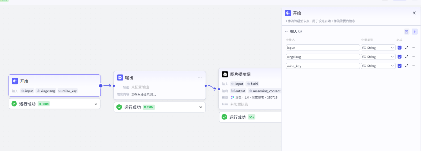The height and width of the screenshot is (151, 421).
Task: Click the input tag on the 开始 node
Action: click(27, 91)
